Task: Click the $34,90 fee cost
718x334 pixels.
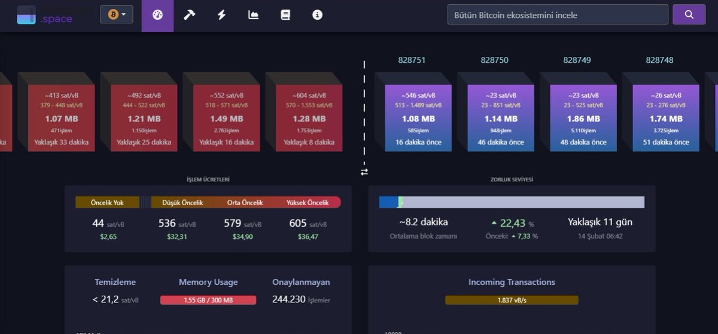Action: click(x=243, y=236)
